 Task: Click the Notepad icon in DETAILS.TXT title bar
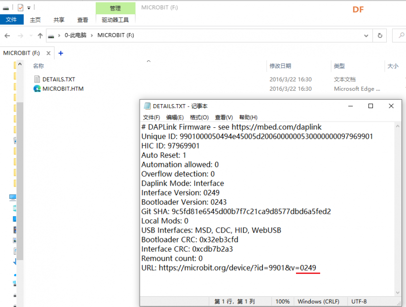tap(148, 106)
